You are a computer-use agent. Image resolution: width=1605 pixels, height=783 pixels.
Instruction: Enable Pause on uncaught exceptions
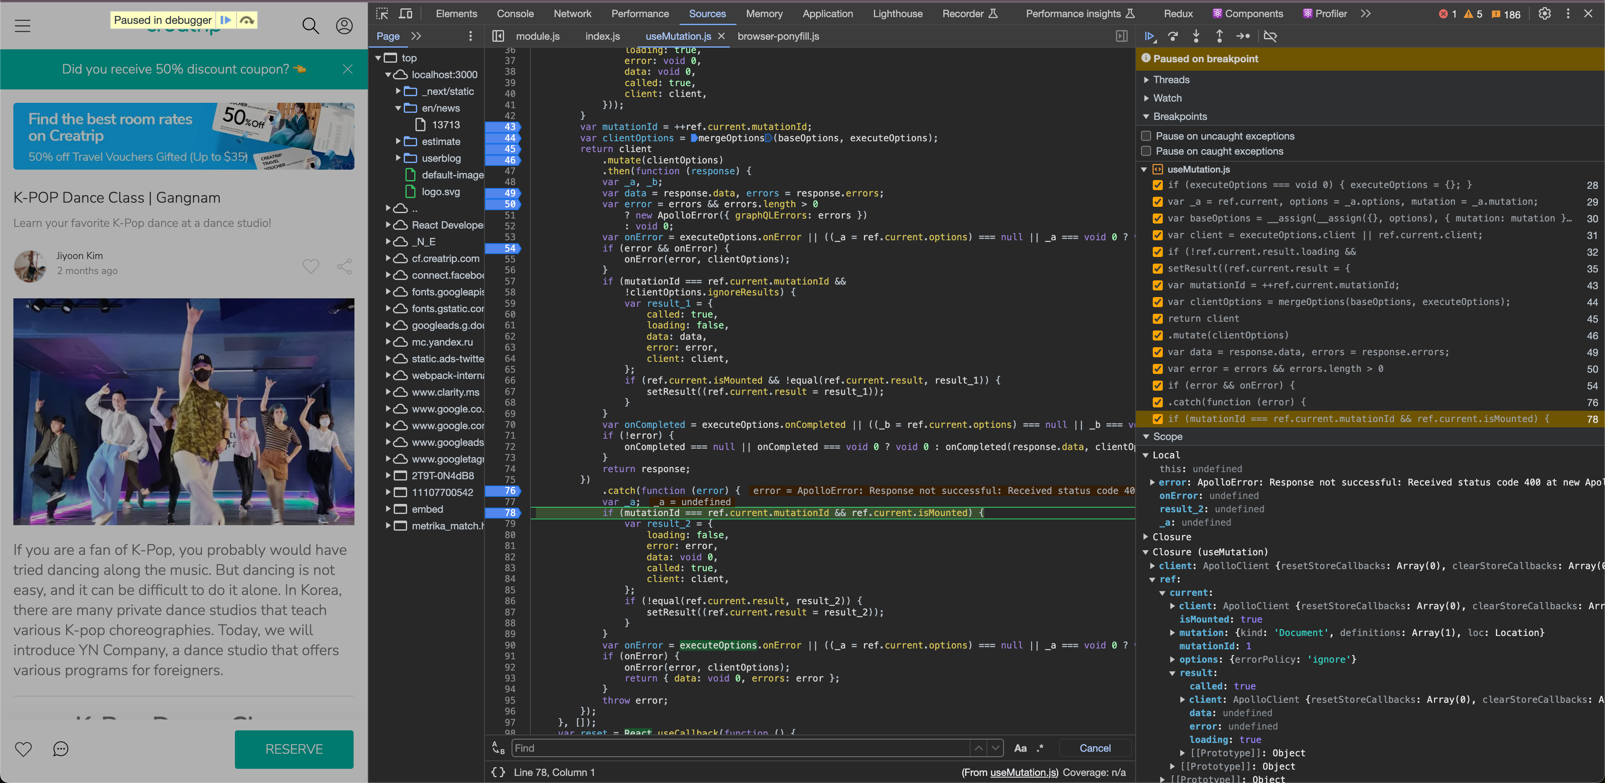1146,136
